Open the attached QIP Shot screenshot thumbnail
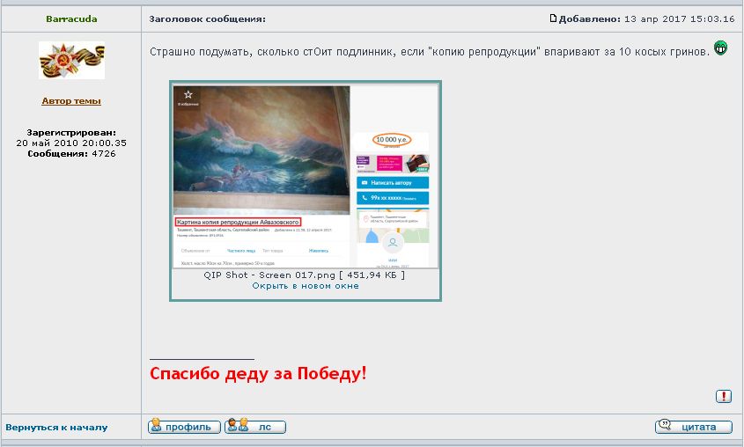Screen dimensions: 744x447 click(306, 176)
